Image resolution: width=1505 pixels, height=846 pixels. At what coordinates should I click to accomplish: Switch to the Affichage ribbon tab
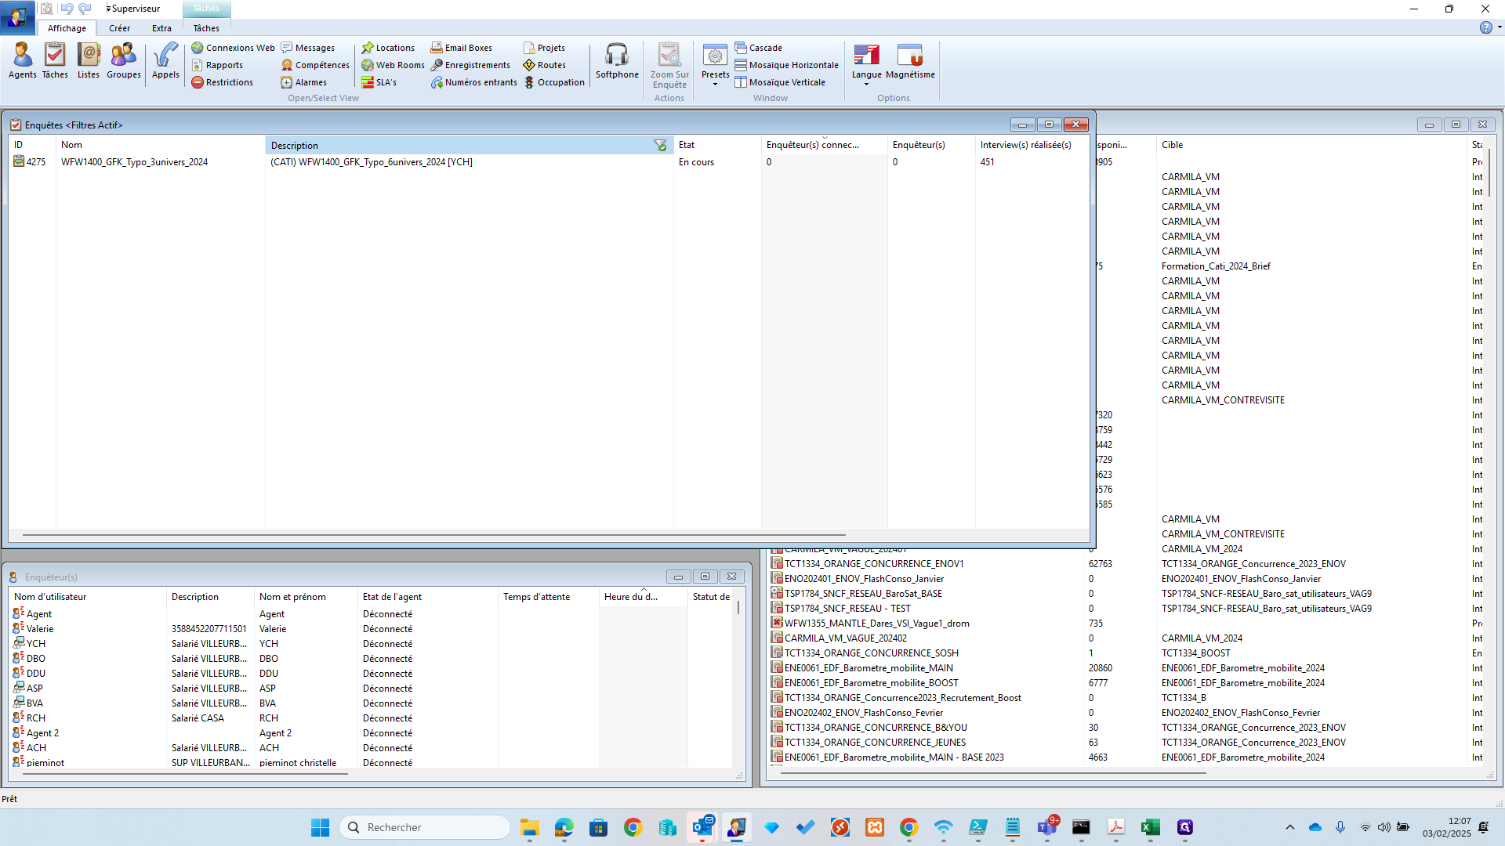pos(67,28)
